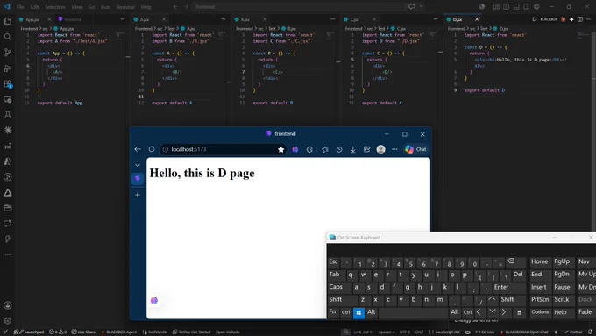Click the favorite star in browser address bar

pyautogui.click(x=280, y=149)
